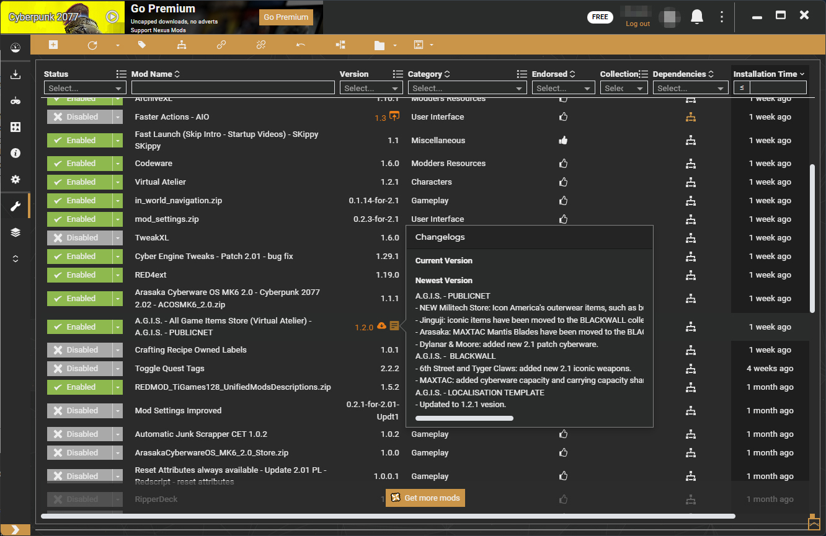Click cloud download icon for A.G.I.S. mod
This screenshot has width=826, height=536.
click(381, 326)
